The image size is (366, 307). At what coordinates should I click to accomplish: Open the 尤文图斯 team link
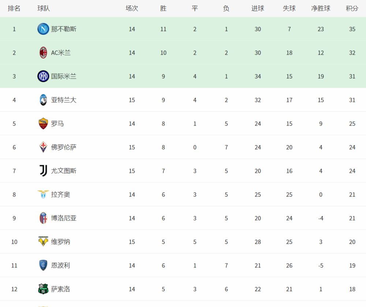click(64, 171)
